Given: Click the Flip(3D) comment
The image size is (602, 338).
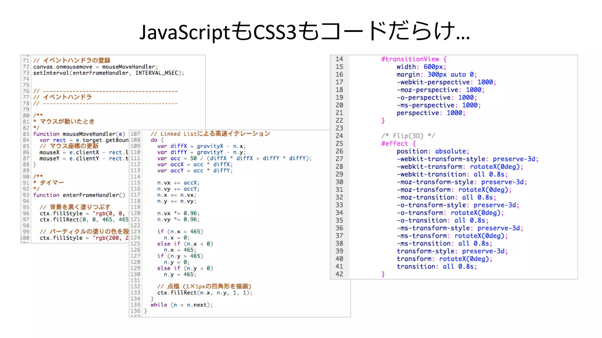Looking at the screenshot, I should (x=409, y=136).
